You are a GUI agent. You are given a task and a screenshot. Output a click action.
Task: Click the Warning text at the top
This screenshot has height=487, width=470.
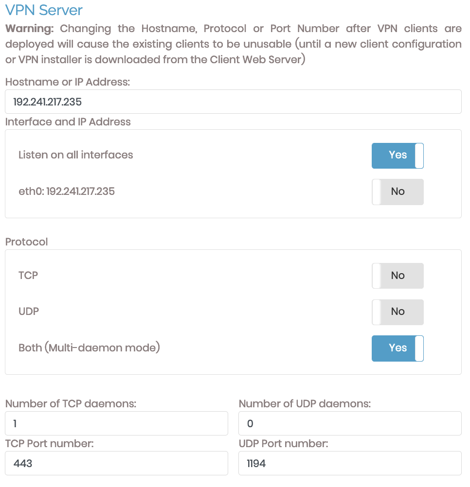click(234, 44)
